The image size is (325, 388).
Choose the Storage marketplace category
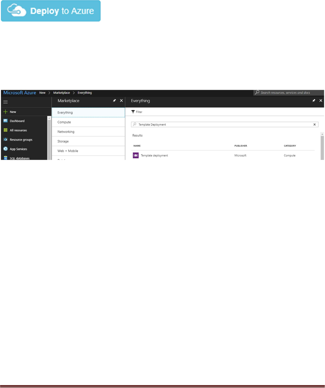point(88,141)
